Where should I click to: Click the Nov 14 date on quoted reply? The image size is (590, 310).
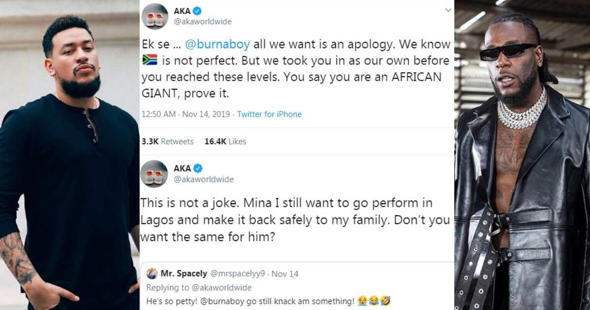click(x=285, y=274)
